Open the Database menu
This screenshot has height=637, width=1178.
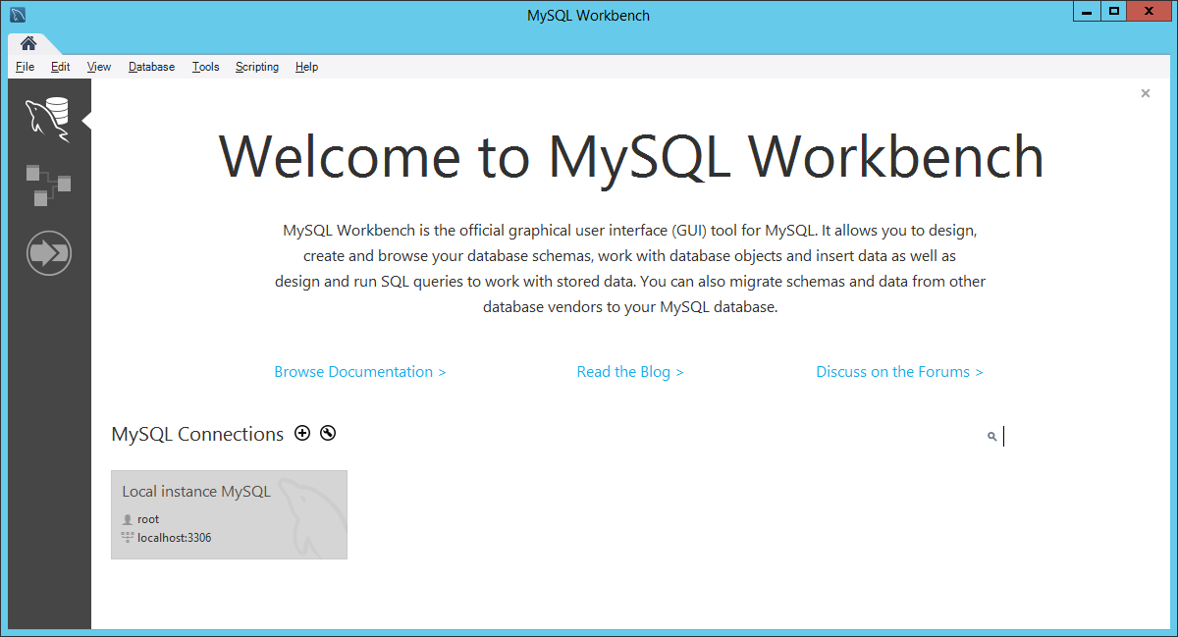[x=151, y=67]
